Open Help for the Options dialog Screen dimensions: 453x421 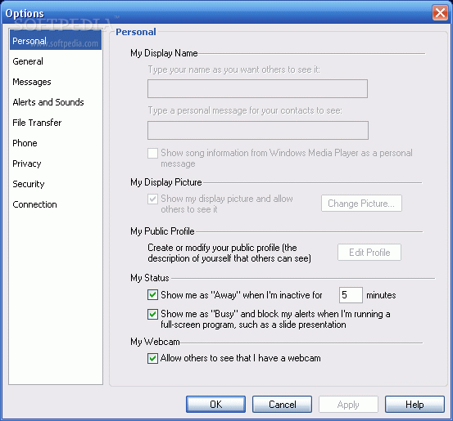414,405
